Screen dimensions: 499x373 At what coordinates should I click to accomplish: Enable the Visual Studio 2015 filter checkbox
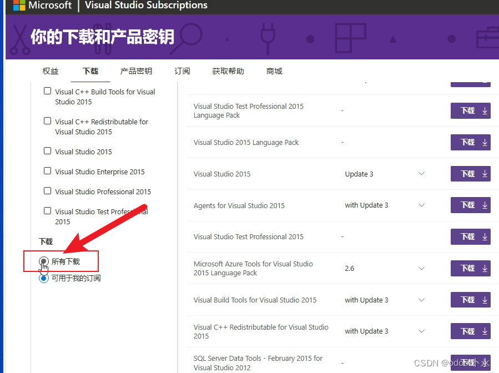pyautogui.click(x=47, y=151)
